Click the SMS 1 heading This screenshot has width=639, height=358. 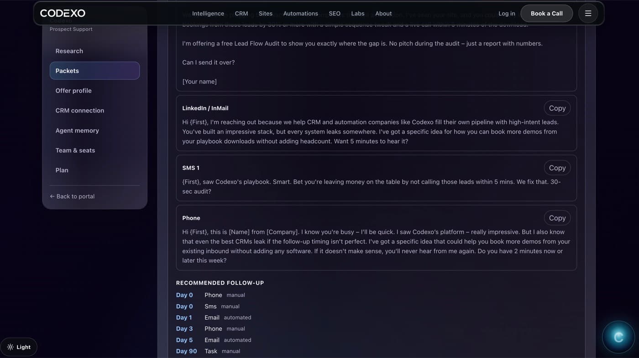[x=191, y=168]
